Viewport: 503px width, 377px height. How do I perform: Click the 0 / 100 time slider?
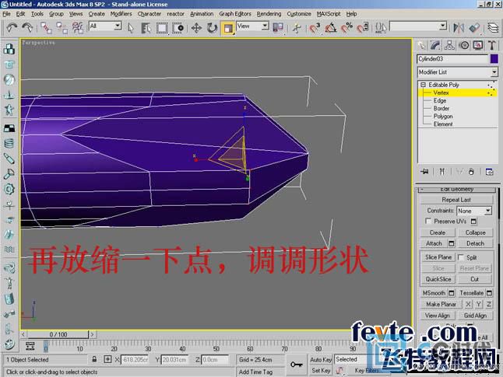click(x=58, y=334)
